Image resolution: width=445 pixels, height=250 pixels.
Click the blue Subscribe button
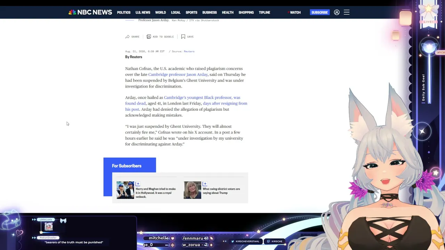point(319,12)
